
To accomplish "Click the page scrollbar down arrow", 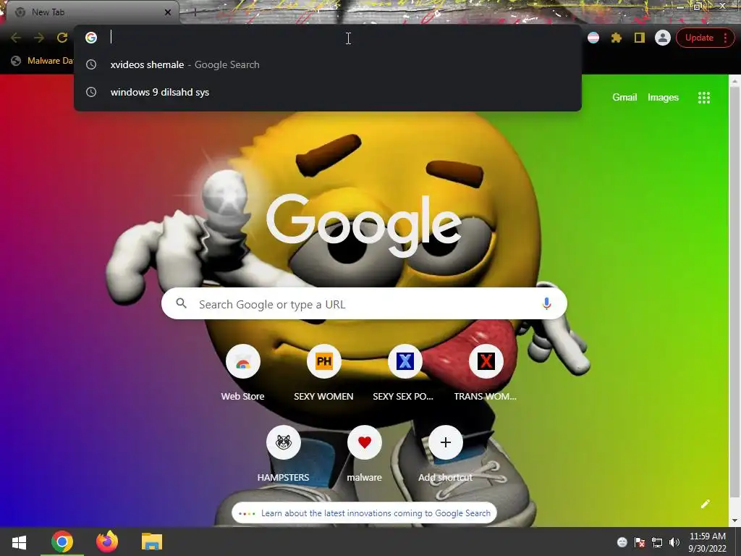I will [735, 521].
